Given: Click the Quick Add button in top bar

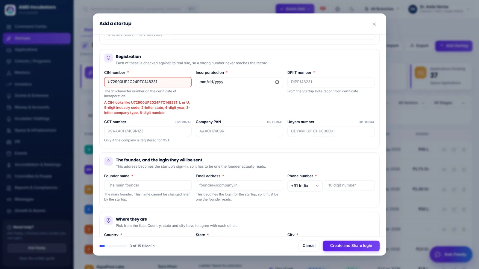Looking at the screenshot, I should point(295,9).
